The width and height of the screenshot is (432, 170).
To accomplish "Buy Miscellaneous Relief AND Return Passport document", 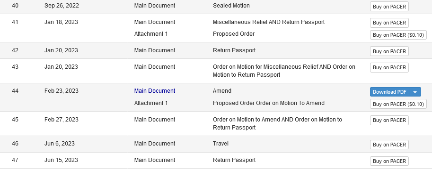I will (389, 23).
